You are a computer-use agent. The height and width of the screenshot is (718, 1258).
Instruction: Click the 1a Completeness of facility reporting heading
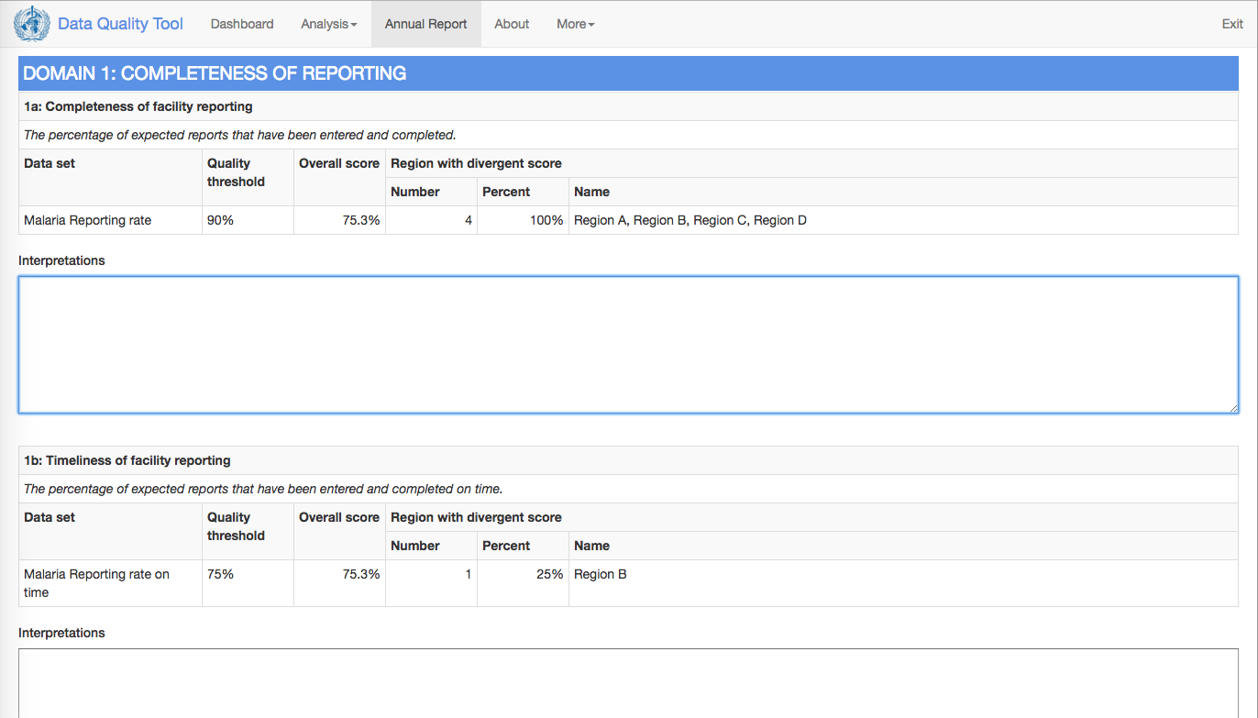(x=138, y=106)
